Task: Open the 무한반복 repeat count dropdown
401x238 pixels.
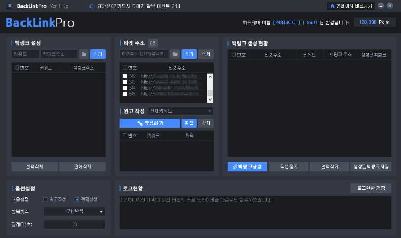Action: (74, 211)
